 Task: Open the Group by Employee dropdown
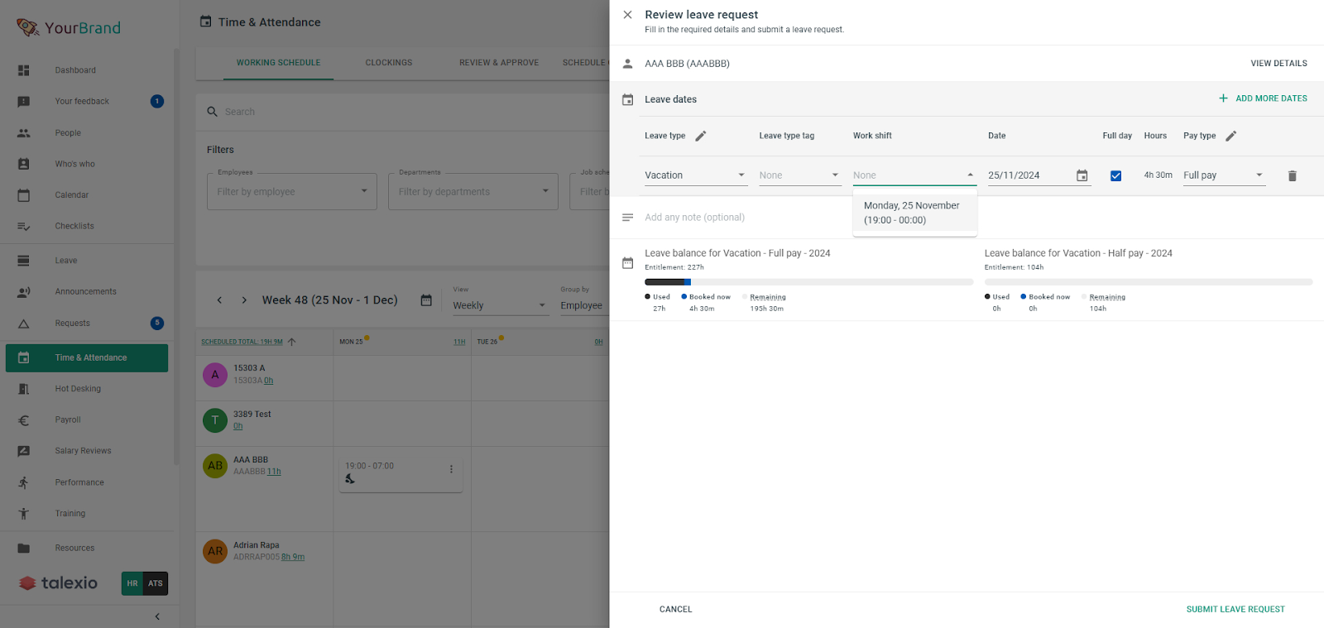pyautogui.click(x=584, y=305)
